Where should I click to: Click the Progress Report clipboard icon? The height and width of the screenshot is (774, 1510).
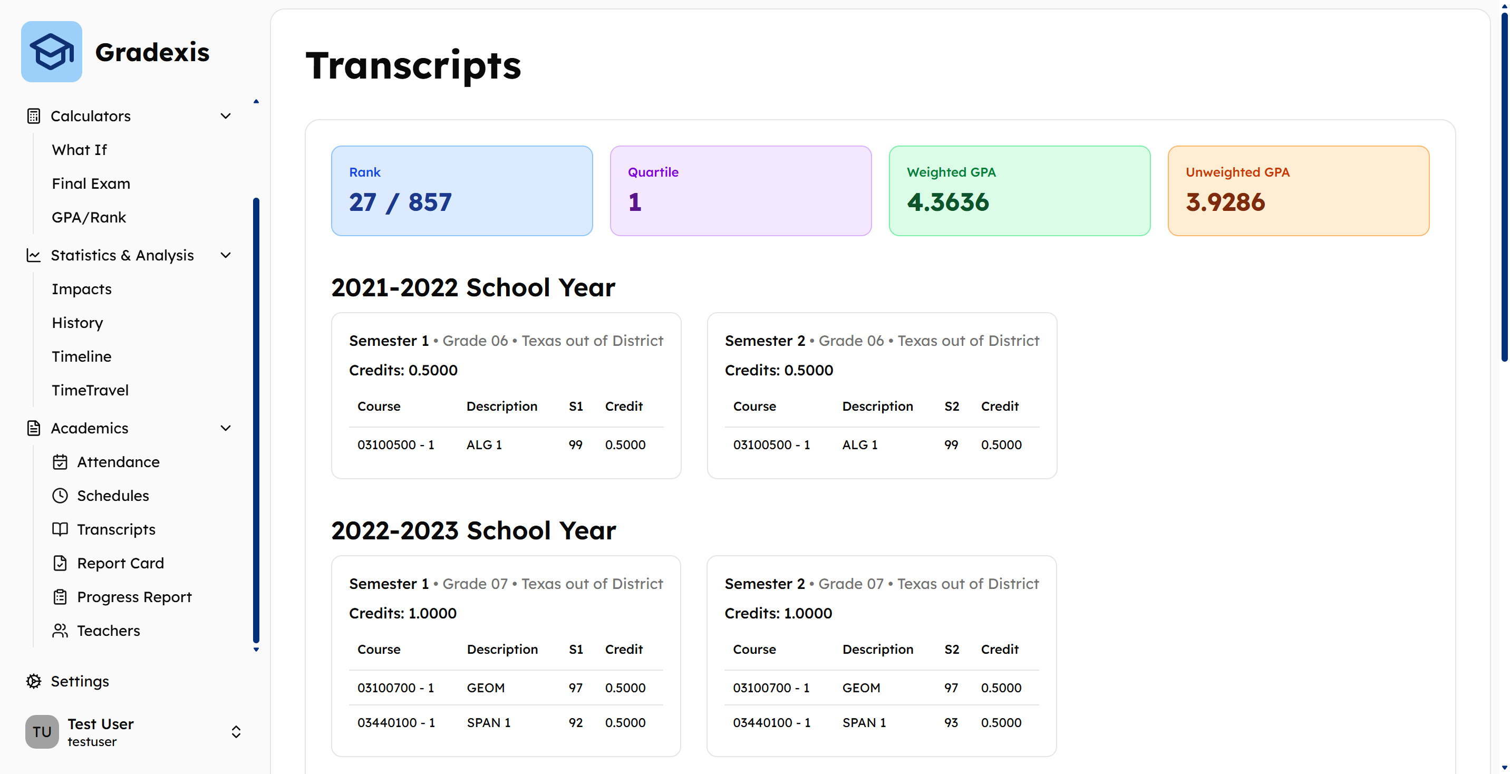click(60, 597)
